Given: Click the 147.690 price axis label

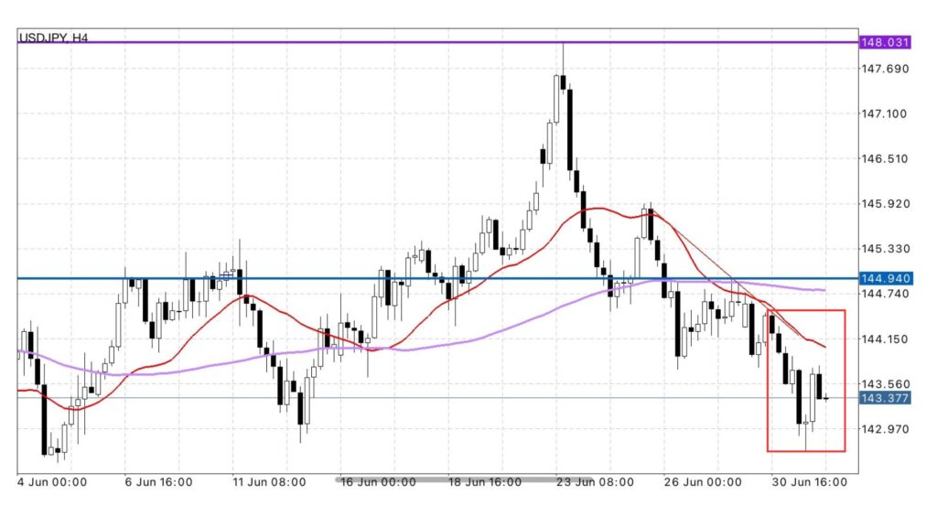Looking at the screenshot, I should [x=885, y=69].
